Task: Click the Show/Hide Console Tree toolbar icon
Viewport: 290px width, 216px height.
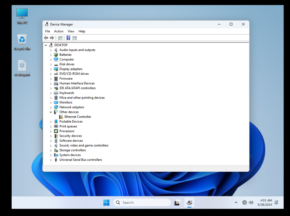Action: pyautogui.click(x=60, y=38)
